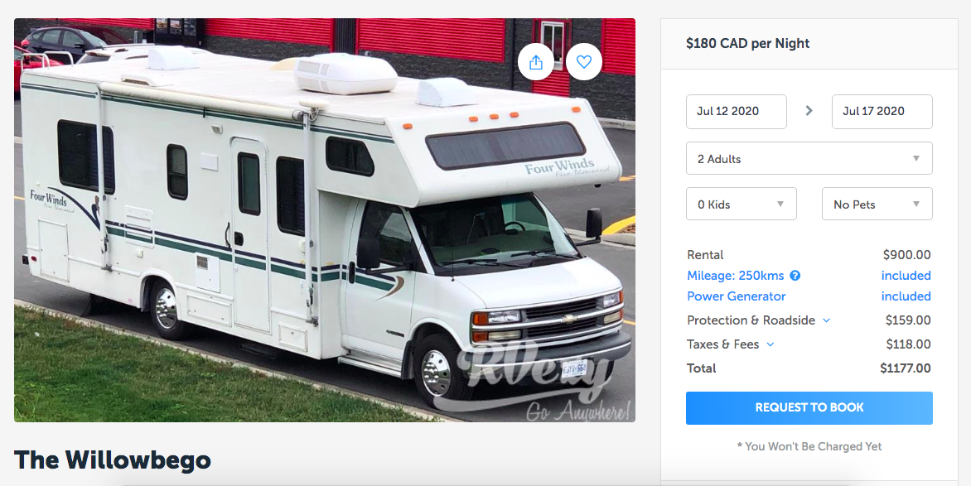Screen dimensions: 971x486
Task: Click the mileage 'included' text
Action: [906, 276]
